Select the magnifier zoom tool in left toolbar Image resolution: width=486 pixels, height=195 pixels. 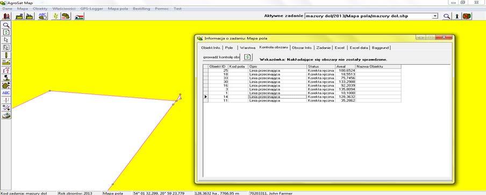(6, 25)
